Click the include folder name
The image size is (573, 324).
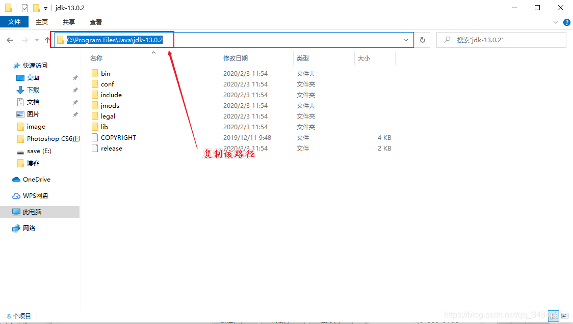pos(111,95)
